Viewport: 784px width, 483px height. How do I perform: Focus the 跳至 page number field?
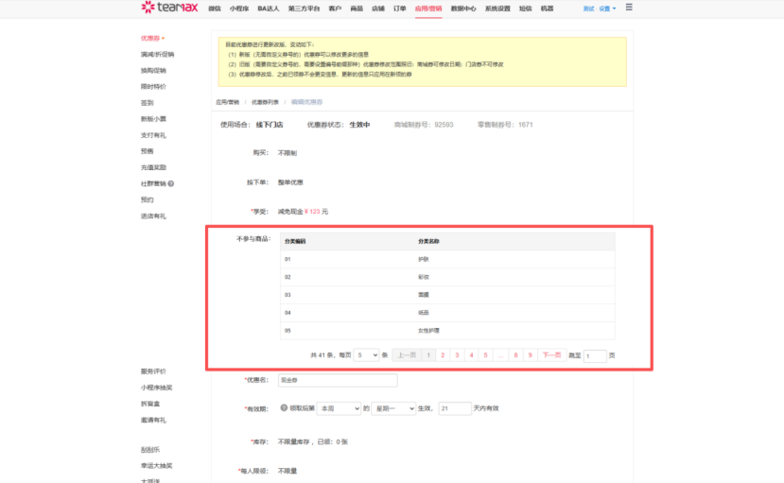click(595, 355)
